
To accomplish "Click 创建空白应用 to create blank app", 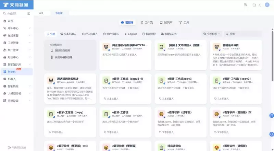I will pos(62,50).
